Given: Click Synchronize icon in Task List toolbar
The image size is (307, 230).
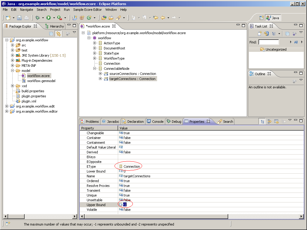Looking at the screenshot, I should 266,34.
